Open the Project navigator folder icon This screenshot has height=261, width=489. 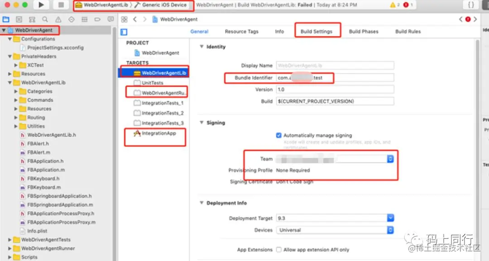tap(6, 19)
